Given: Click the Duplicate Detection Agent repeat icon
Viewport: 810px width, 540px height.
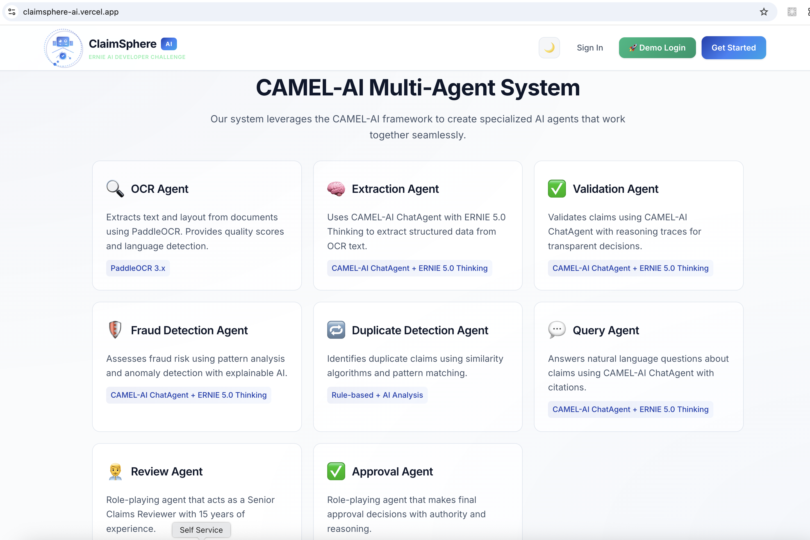Looking at the screenshot, I should point(336,330).
